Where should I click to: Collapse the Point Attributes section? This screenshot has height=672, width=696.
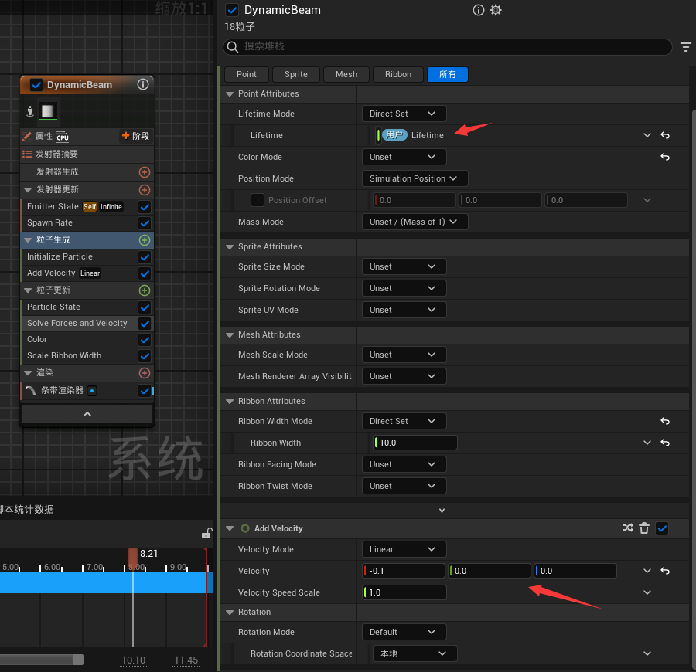tap(230, 94)
